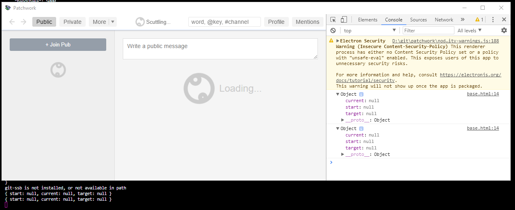Select the DevTools inspect element icon
The width and height of the screenshot is (515, 210).
coord(333,19)
